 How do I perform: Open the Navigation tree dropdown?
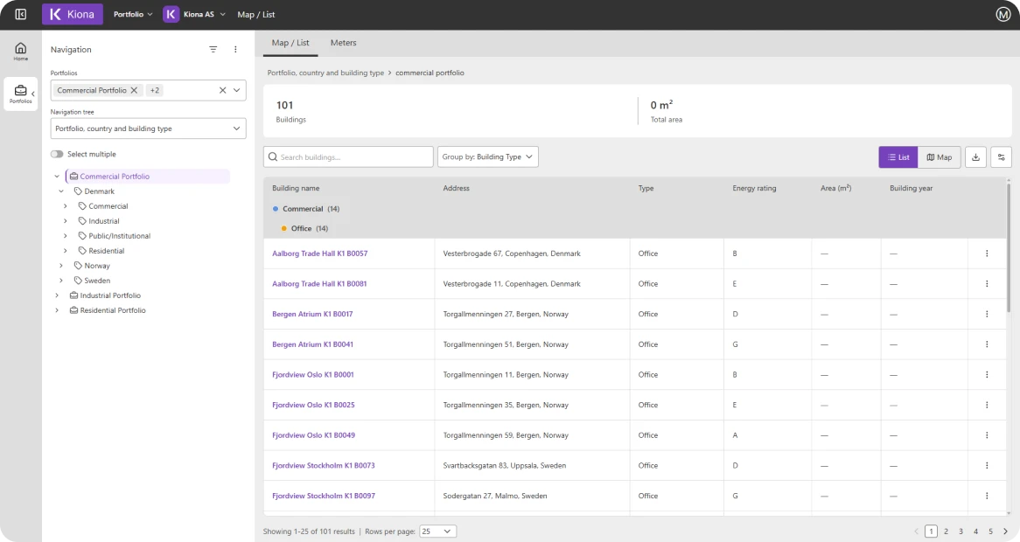pyautogui.click(x=149, y=129)
